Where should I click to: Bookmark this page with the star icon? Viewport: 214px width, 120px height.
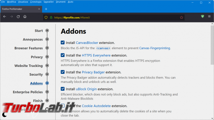click(x=181, y=17)
